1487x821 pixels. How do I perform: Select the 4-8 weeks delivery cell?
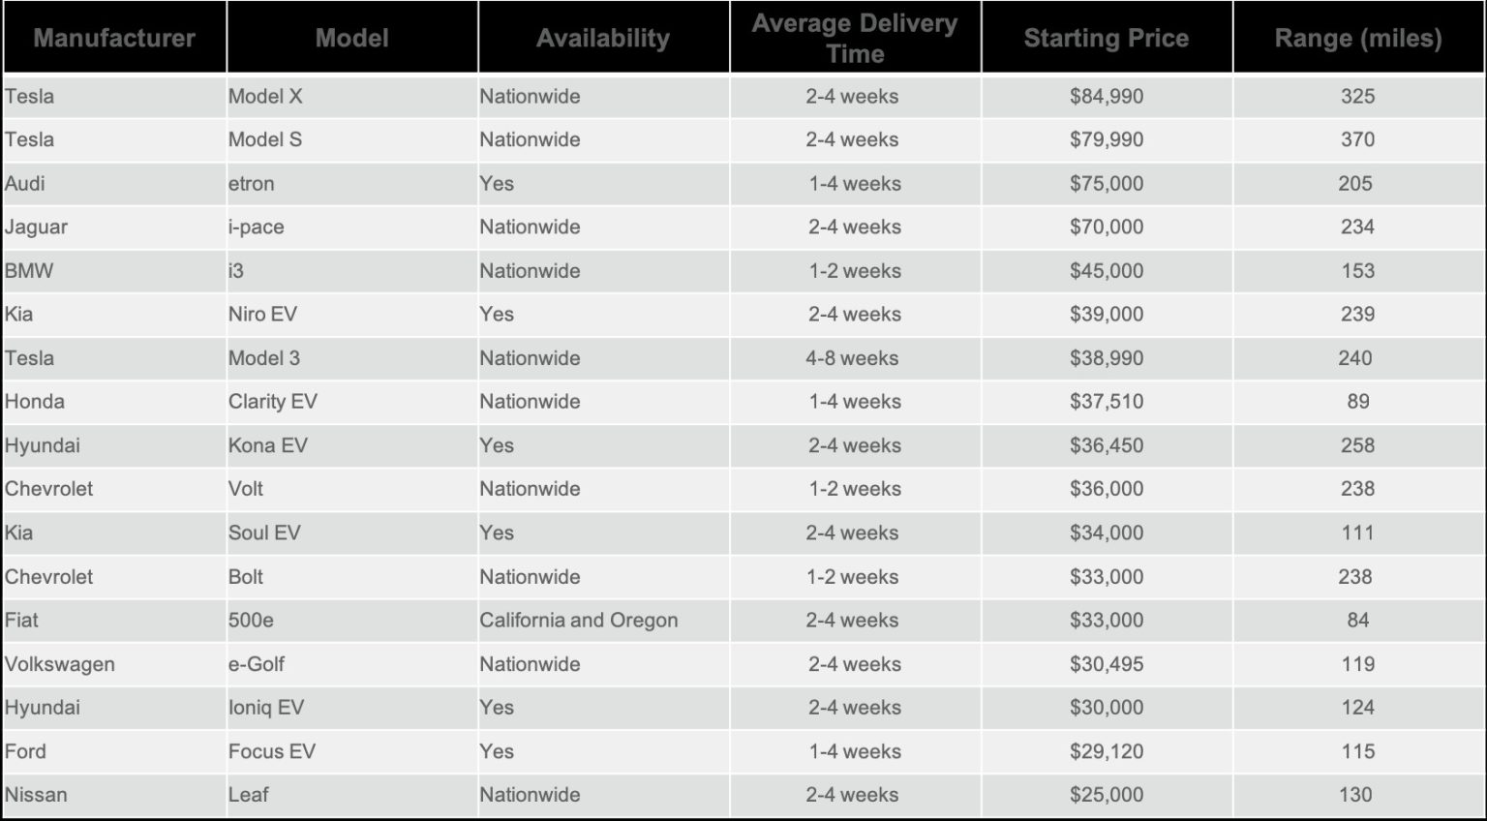click(x=852, y=358)
